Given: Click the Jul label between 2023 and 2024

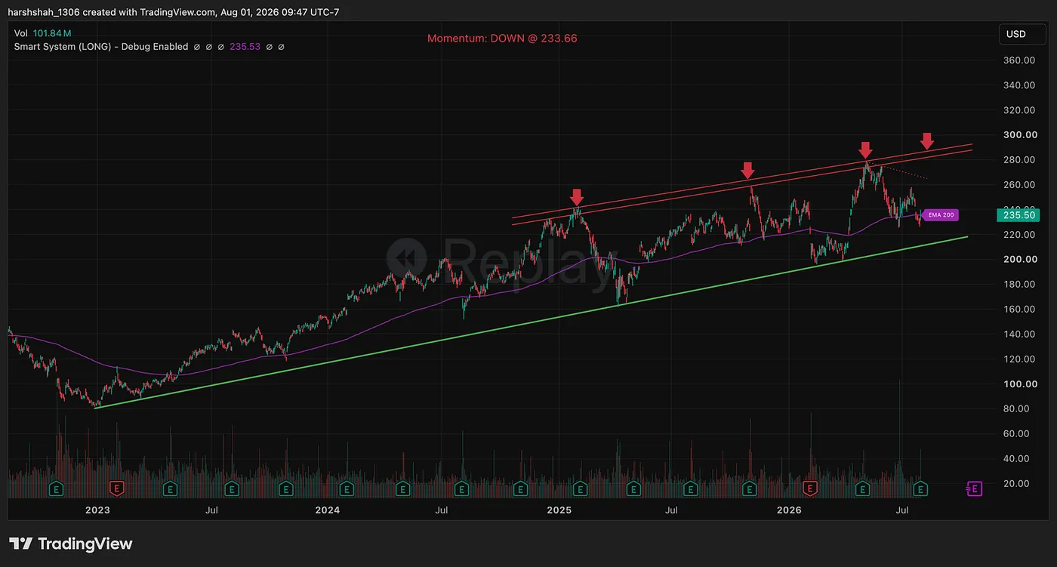Looking at the screenshot, I should coord(212,511).
